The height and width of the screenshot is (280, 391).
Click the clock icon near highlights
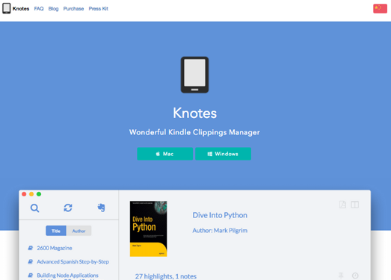pyautogui.click(x=355, y=276)
